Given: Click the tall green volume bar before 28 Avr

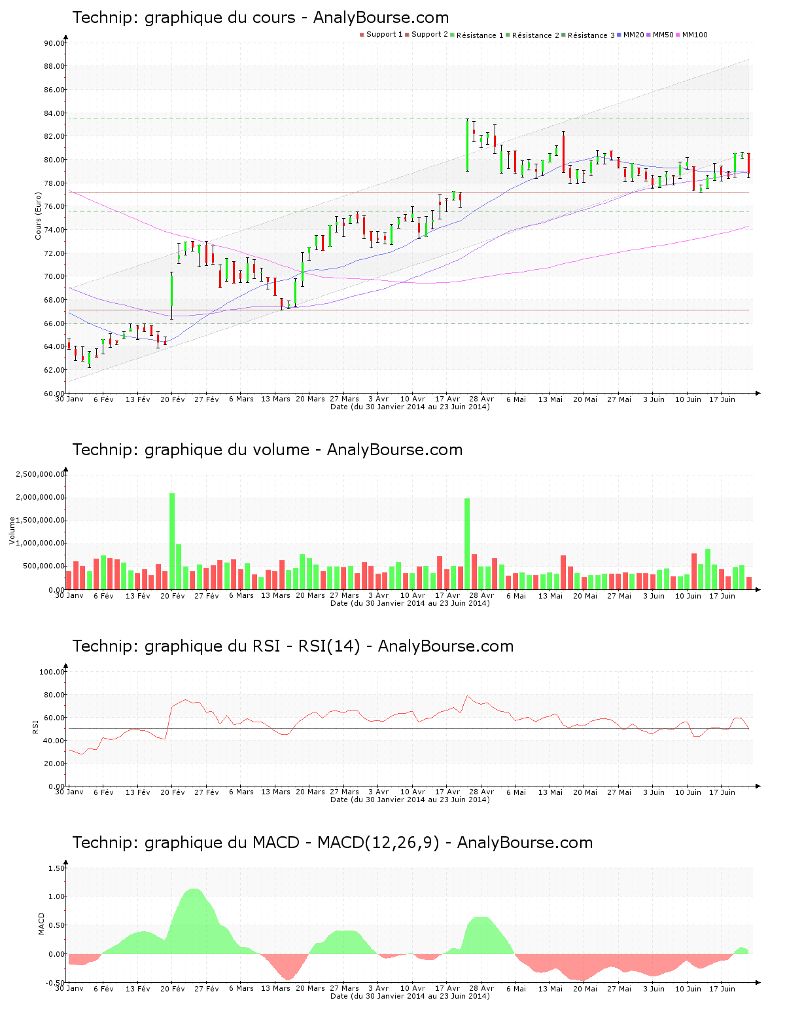Looking at the screenshot, I should [x=467, y=544].
